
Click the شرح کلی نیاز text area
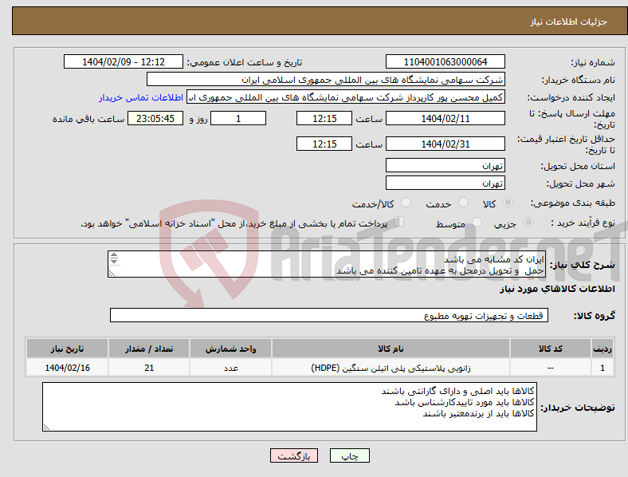coord(327,265)
